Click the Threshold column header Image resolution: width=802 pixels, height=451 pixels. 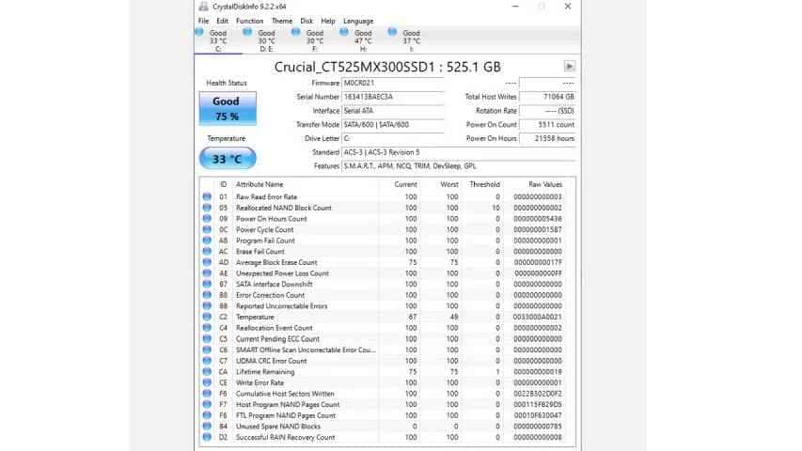[484, 184]
